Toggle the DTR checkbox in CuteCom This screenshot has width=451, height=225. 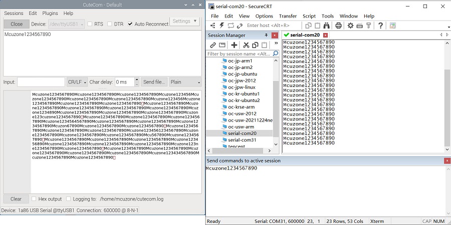110,24
